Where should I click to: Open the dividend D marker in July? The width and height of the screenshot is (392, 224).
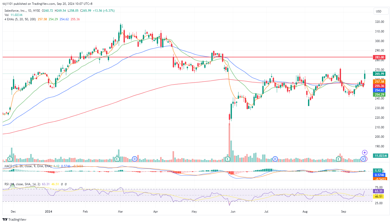pyautogui.click(x=275, y=159)
